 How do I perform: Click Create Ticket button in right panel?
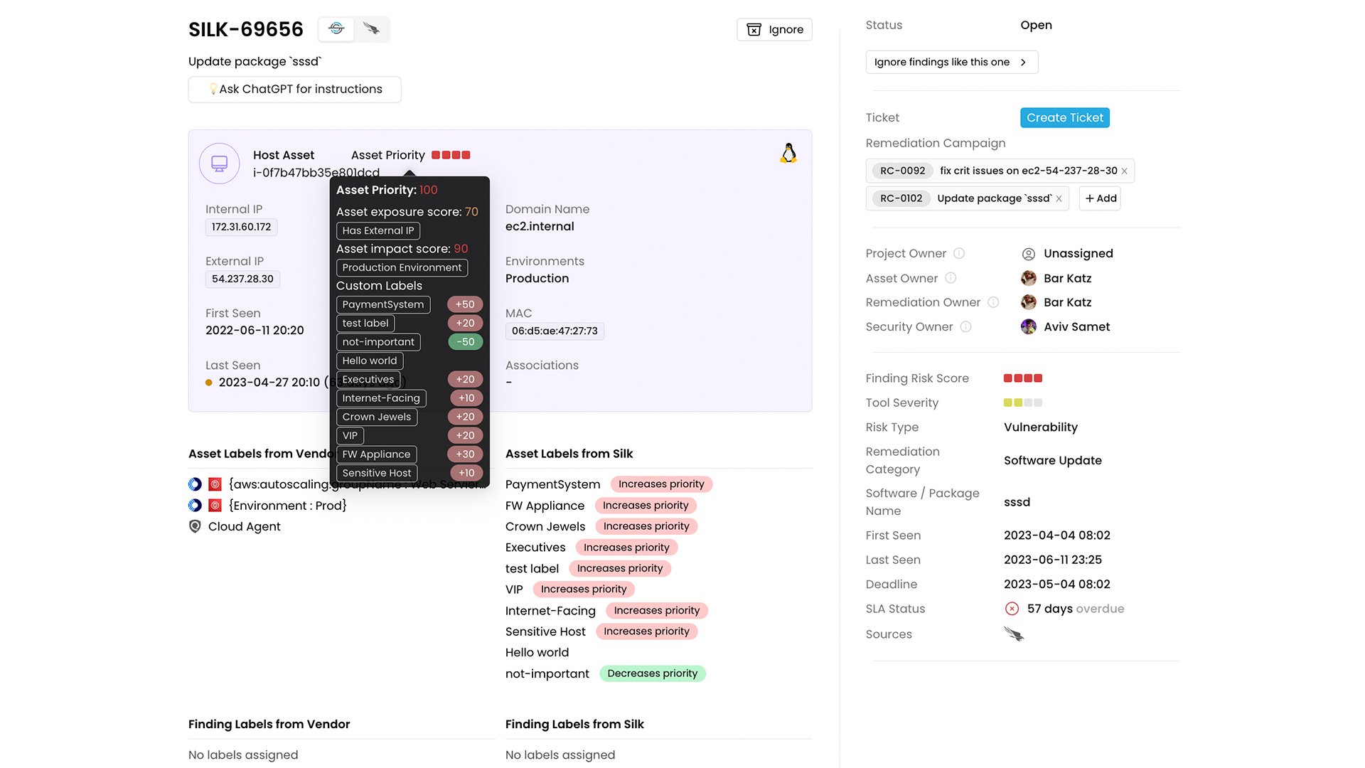pos(1065,117)
